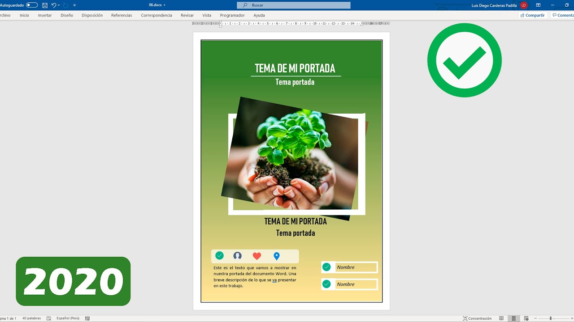The width and height of the screenshot is (574, 322).
Task: Switch to Web Layout view
Action: [x=526, y=318]
